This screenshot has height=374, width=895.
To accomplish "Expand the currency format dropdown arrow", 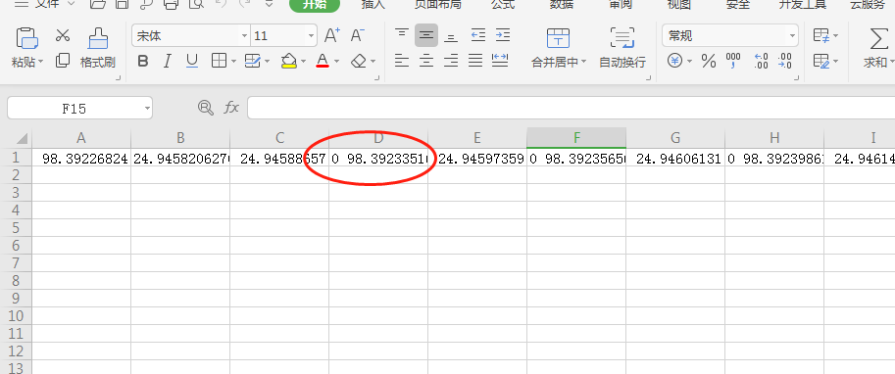I will click(689, 61).
